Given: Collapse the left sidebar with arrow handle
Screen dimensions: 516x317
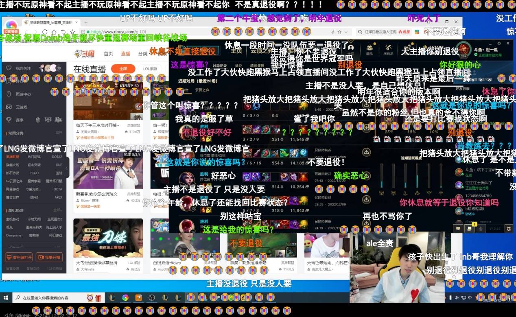Looking at the screenshot, I should (66, 168).
